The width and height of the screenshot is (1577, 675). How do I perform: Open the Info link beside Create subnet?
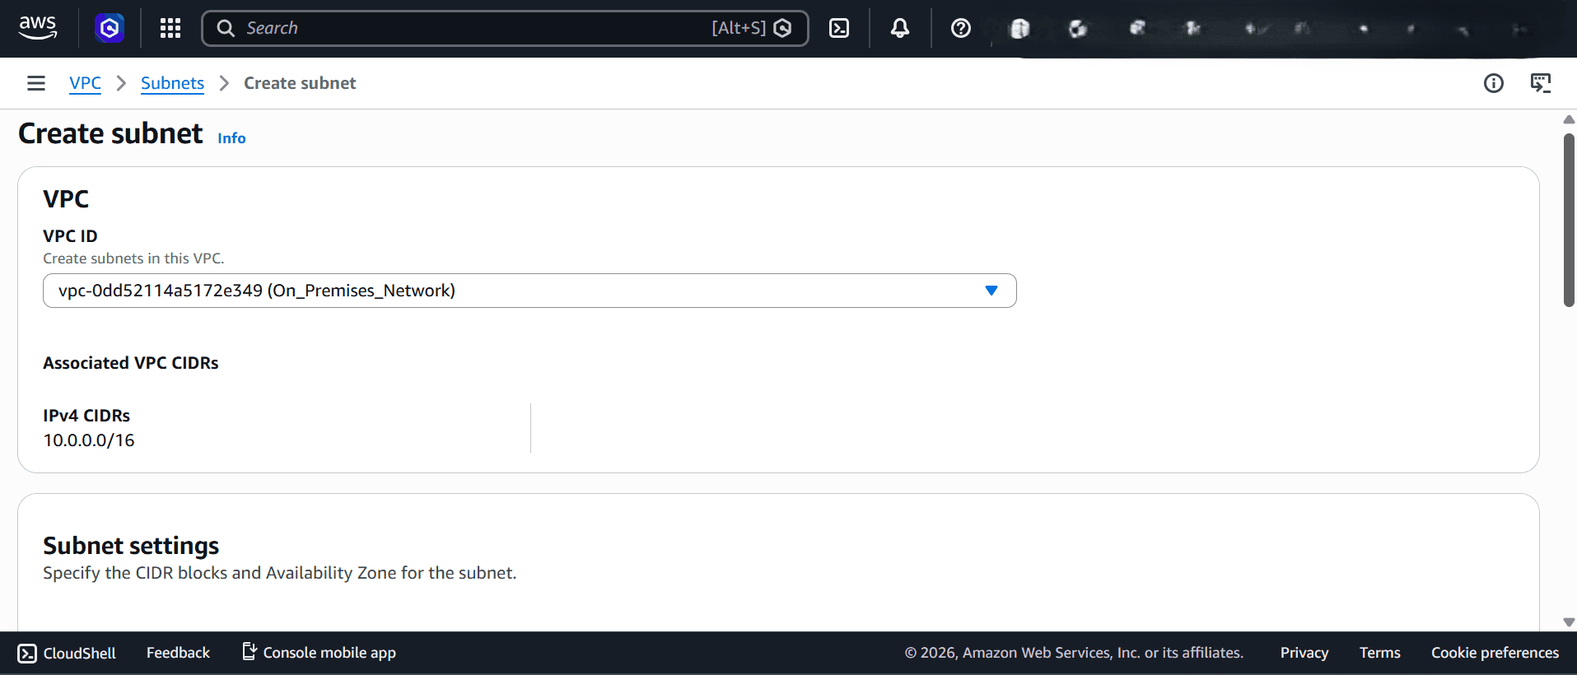point(231,138)
